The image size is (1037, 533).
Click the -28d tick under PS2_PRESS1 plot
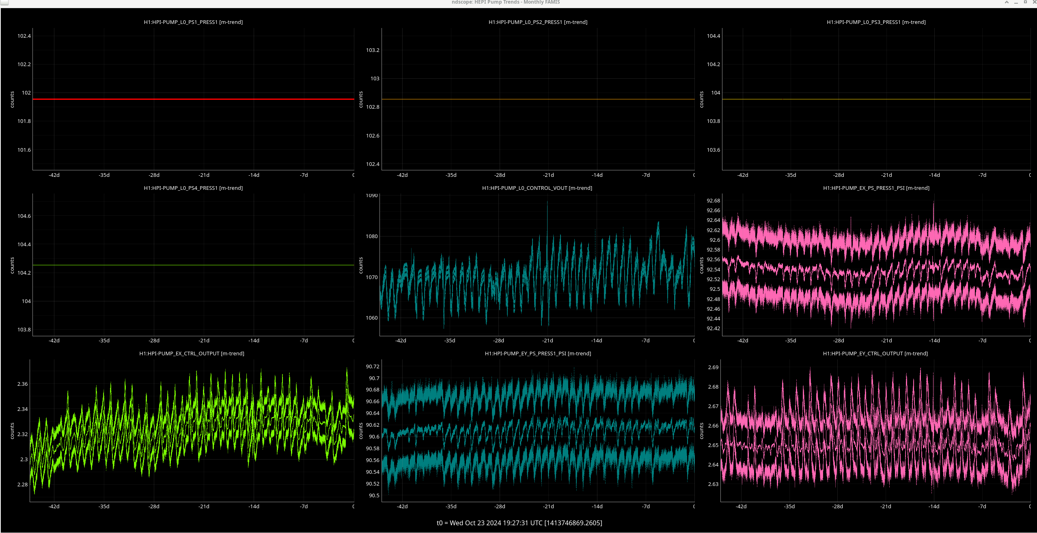[500, 175]
